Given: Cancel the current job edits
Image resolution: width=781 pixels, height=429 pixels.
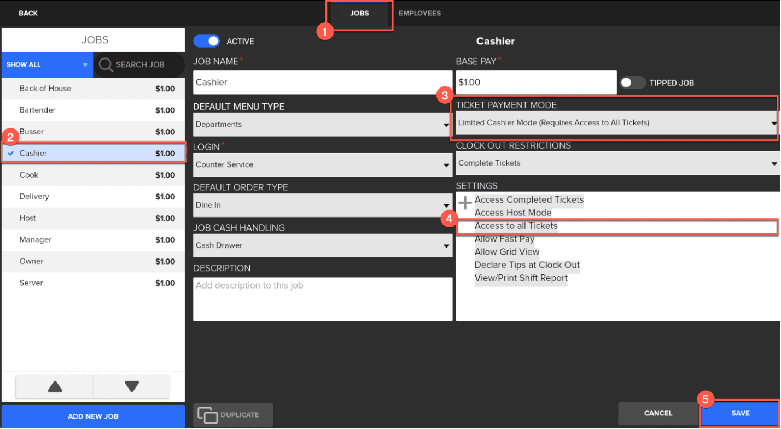Looking at the screenshot, I should click(x=658, y=414).
